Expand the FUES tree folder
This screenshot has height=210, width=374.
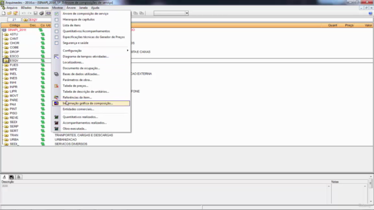click(x=6, y=65)
